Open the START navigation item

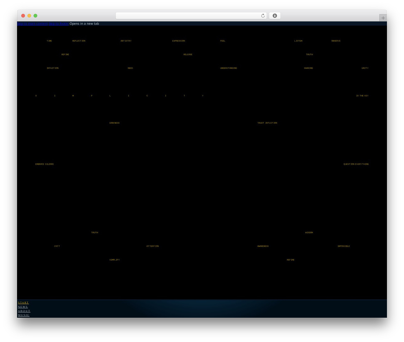(23, 303)
